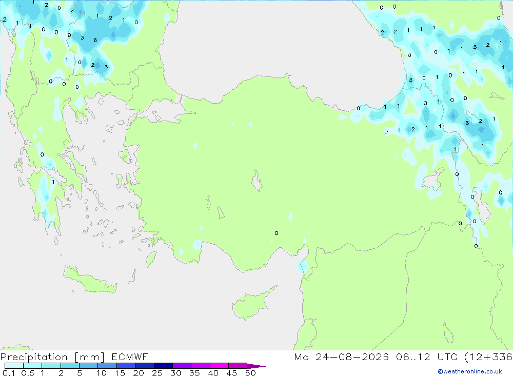Pick the 1–2 mm legend swatch
This screenshot has width=513, height=376.
click(51, 366)
